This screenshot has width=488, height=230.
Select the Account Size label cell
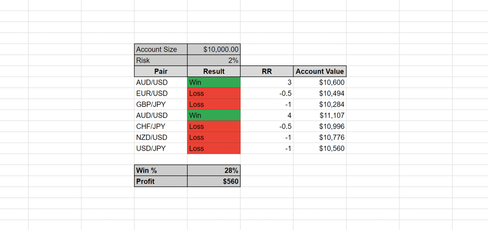[x=161, y=49]
